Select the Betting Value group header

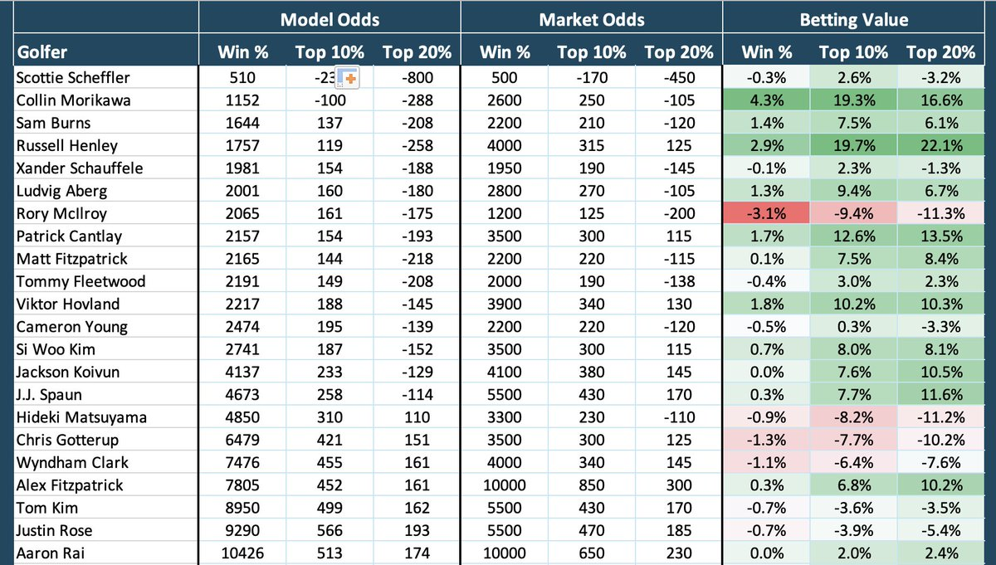click(x=854, y=20)
